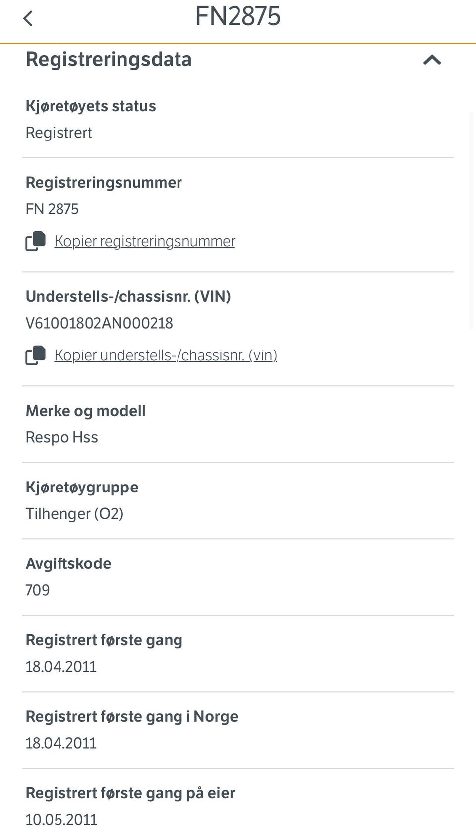This screenshot has width=476, height=840.
Task: Tap the Kjøretøyets status label
Action: click(x=91, y=106)
